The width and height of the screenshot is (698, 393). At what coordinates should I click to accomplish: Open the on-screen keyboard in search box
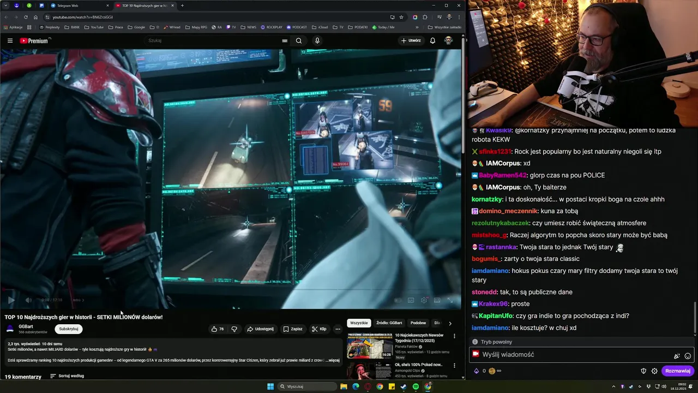click(x=285, y=40)
